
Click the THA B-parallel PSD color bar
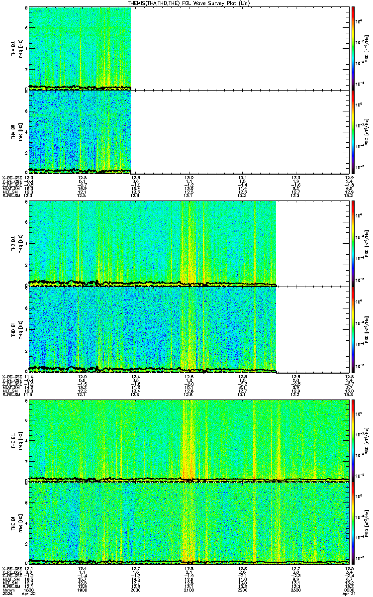(353, 131)
